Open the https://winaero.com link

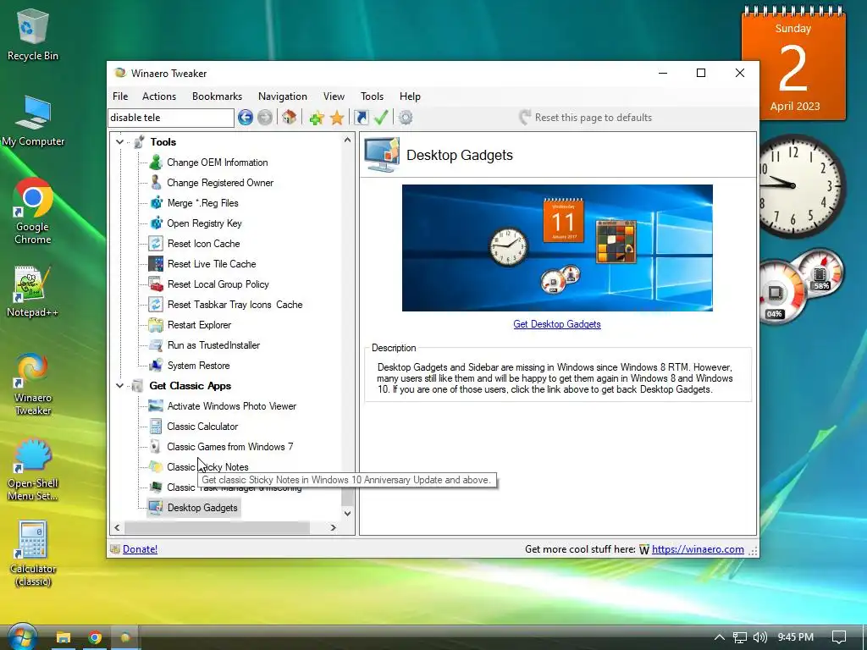click(x=698, y=548)
